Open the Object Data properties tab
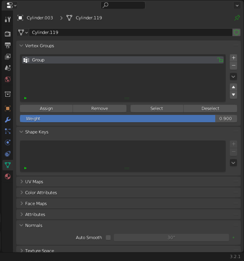Viewport: 244px width, 261px height. pyautogui.click(x=8, y=165)
